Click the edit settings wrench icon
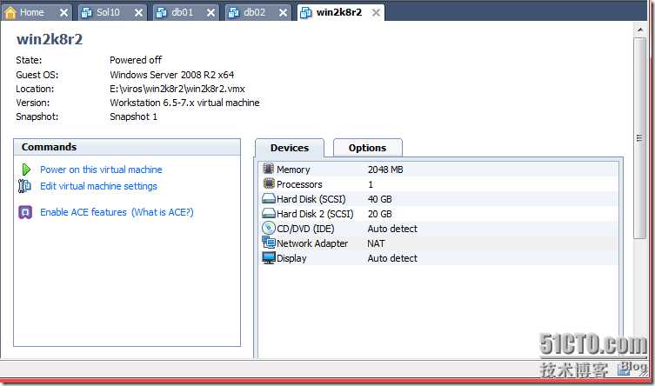 click(24, 186)
